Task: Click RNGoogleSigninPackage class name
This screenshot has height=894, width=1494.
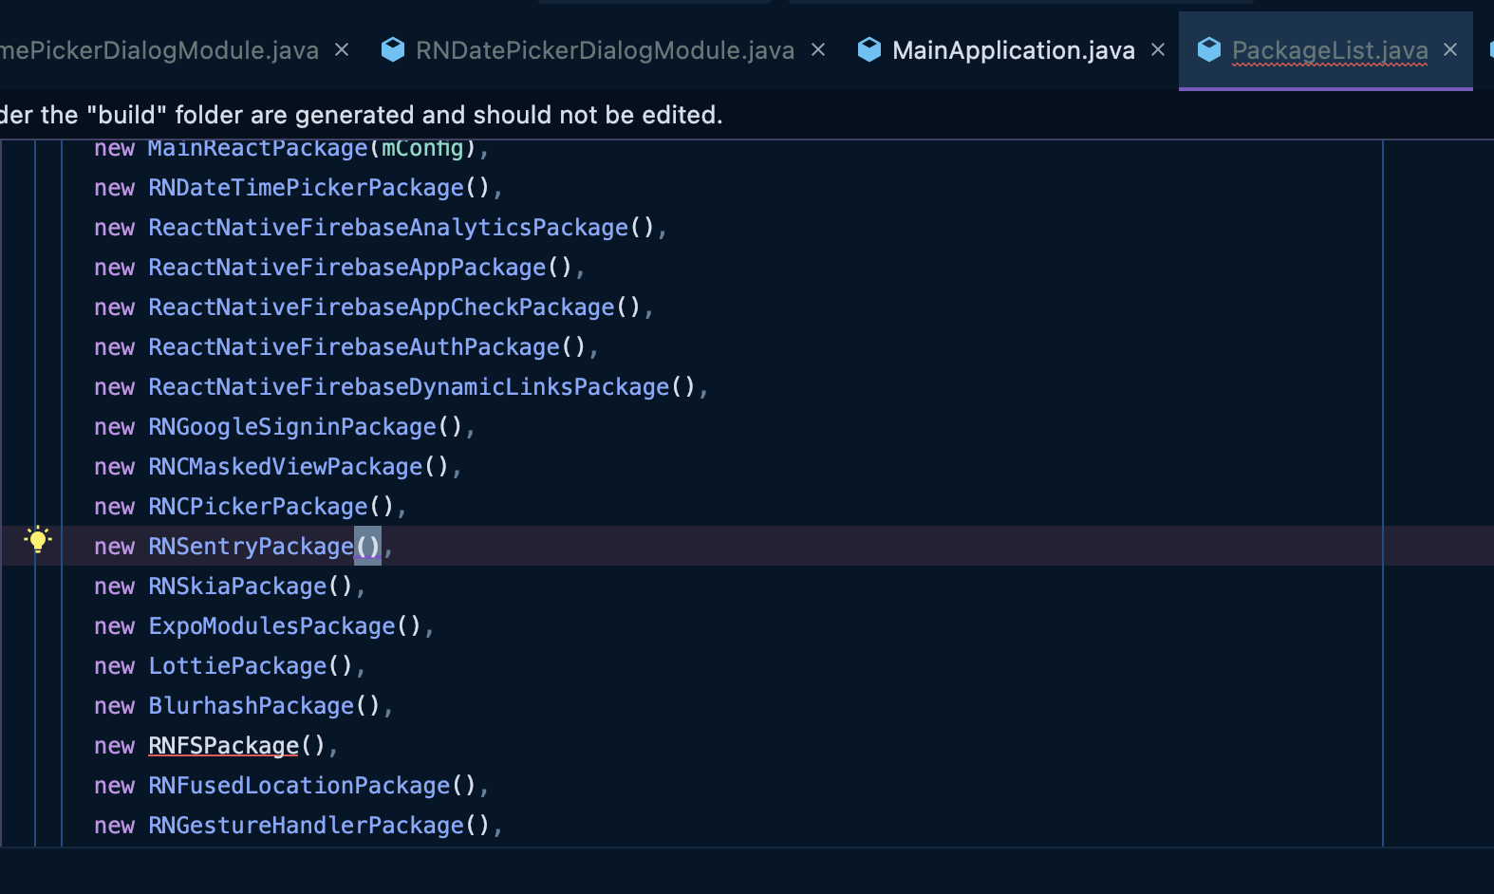Action: pyautogui.click(x=293, y=427)
